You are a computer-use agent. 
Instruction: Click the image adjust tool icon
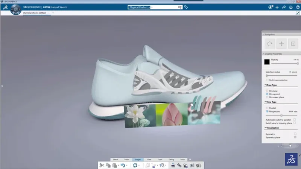[x=192, y=165]
